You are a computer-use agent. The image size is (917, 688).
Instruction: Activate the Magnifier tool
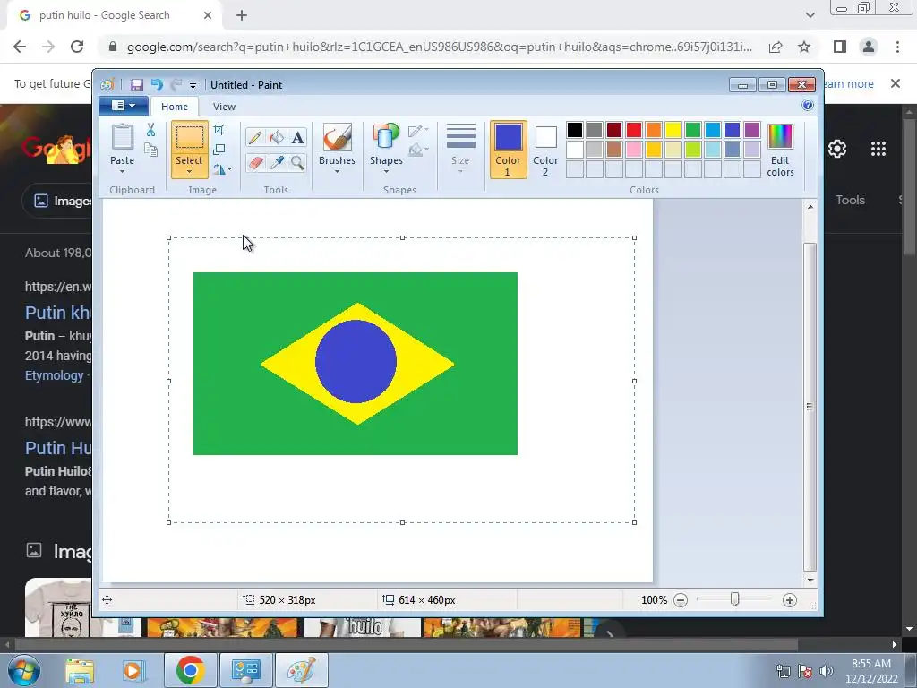297,162
